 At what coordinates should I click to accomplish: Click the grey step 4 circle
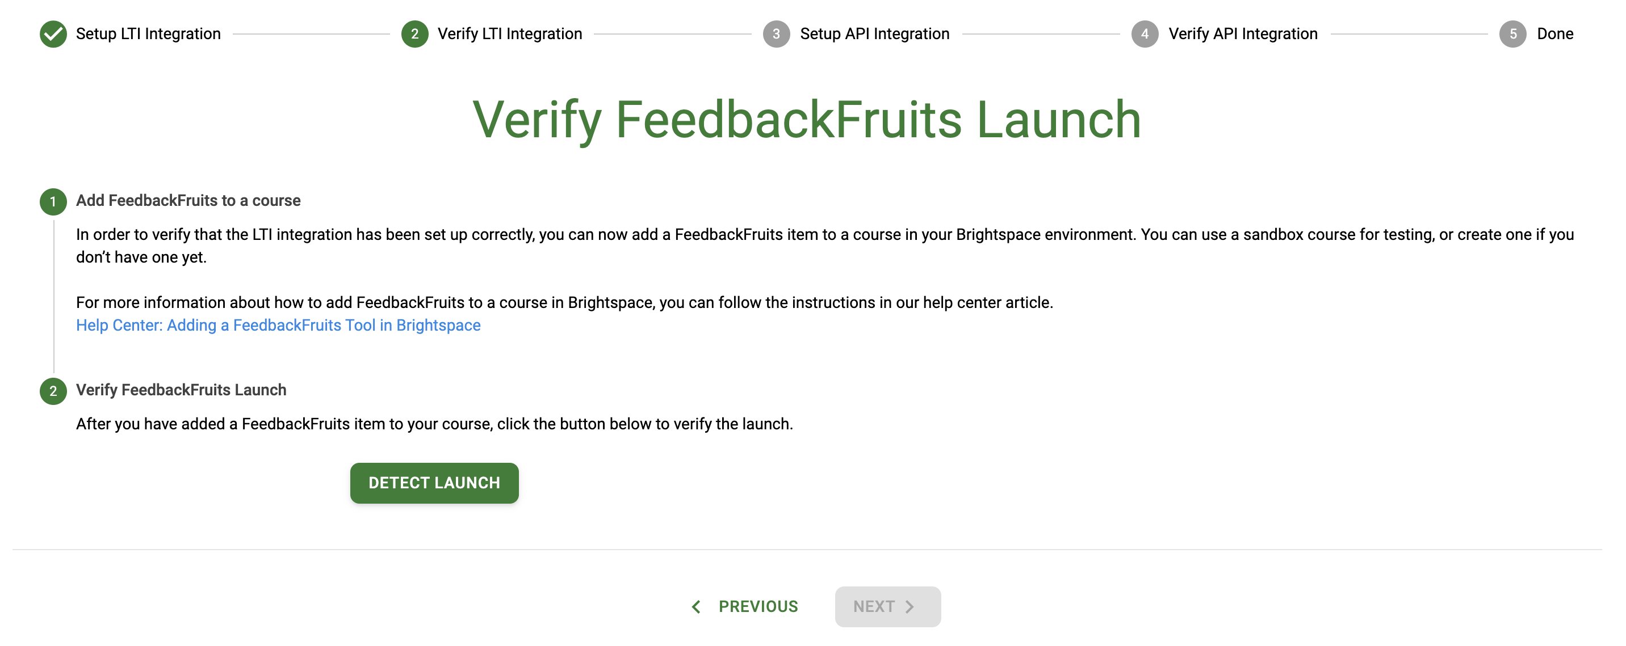tap(1145, 34)
